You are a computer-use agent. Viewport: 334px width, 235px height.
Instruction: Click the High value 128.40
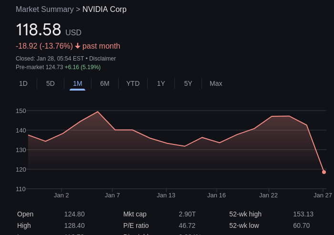[x=74, y=225]
